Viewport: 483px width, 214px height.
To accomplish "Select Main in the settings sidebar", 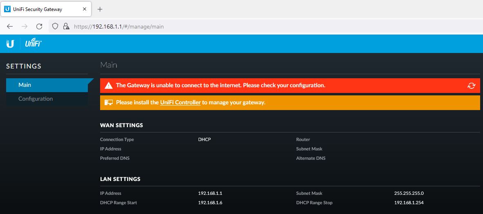I will coord(47,85).
